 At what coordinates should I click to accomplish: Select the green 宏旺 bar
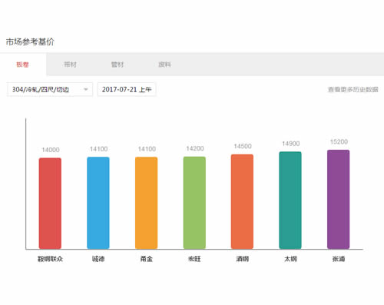click(x=194, y=203)
